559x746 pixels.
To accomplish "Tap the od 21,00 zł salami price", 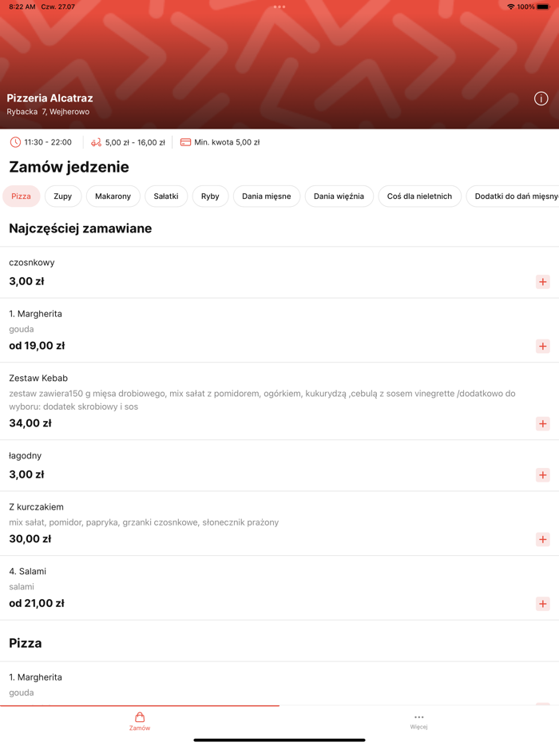I will point(37,603).
